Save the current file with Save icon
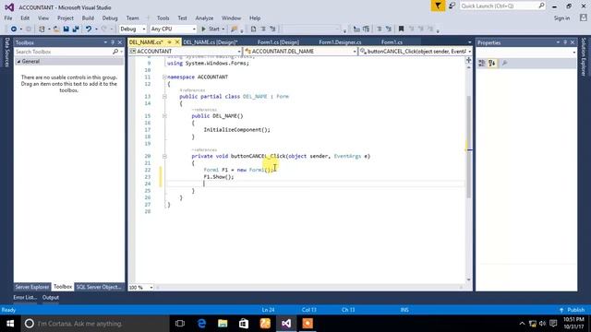Viewport: 591px width, 332px height. [66, 29]
